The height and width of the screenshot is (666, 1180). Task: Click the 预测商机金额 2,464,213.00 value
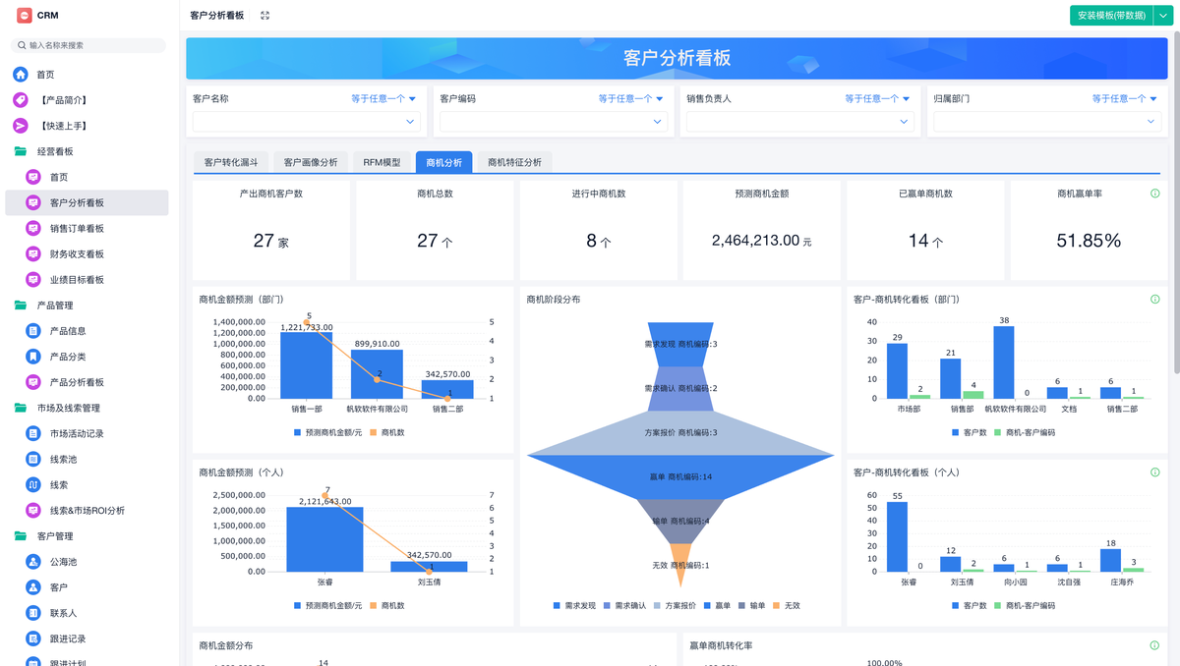point(755,240)
